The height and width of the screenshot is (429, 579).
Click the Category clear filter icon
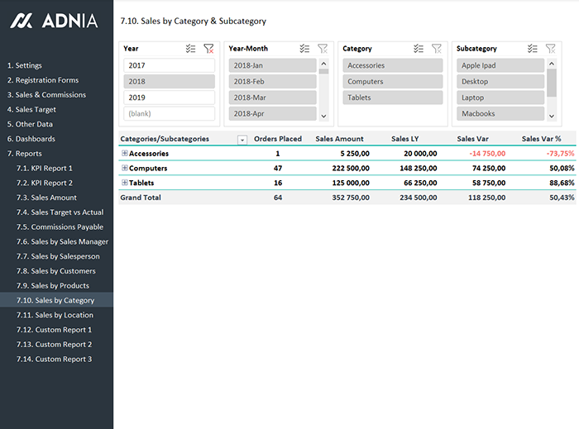click(437, 49)
